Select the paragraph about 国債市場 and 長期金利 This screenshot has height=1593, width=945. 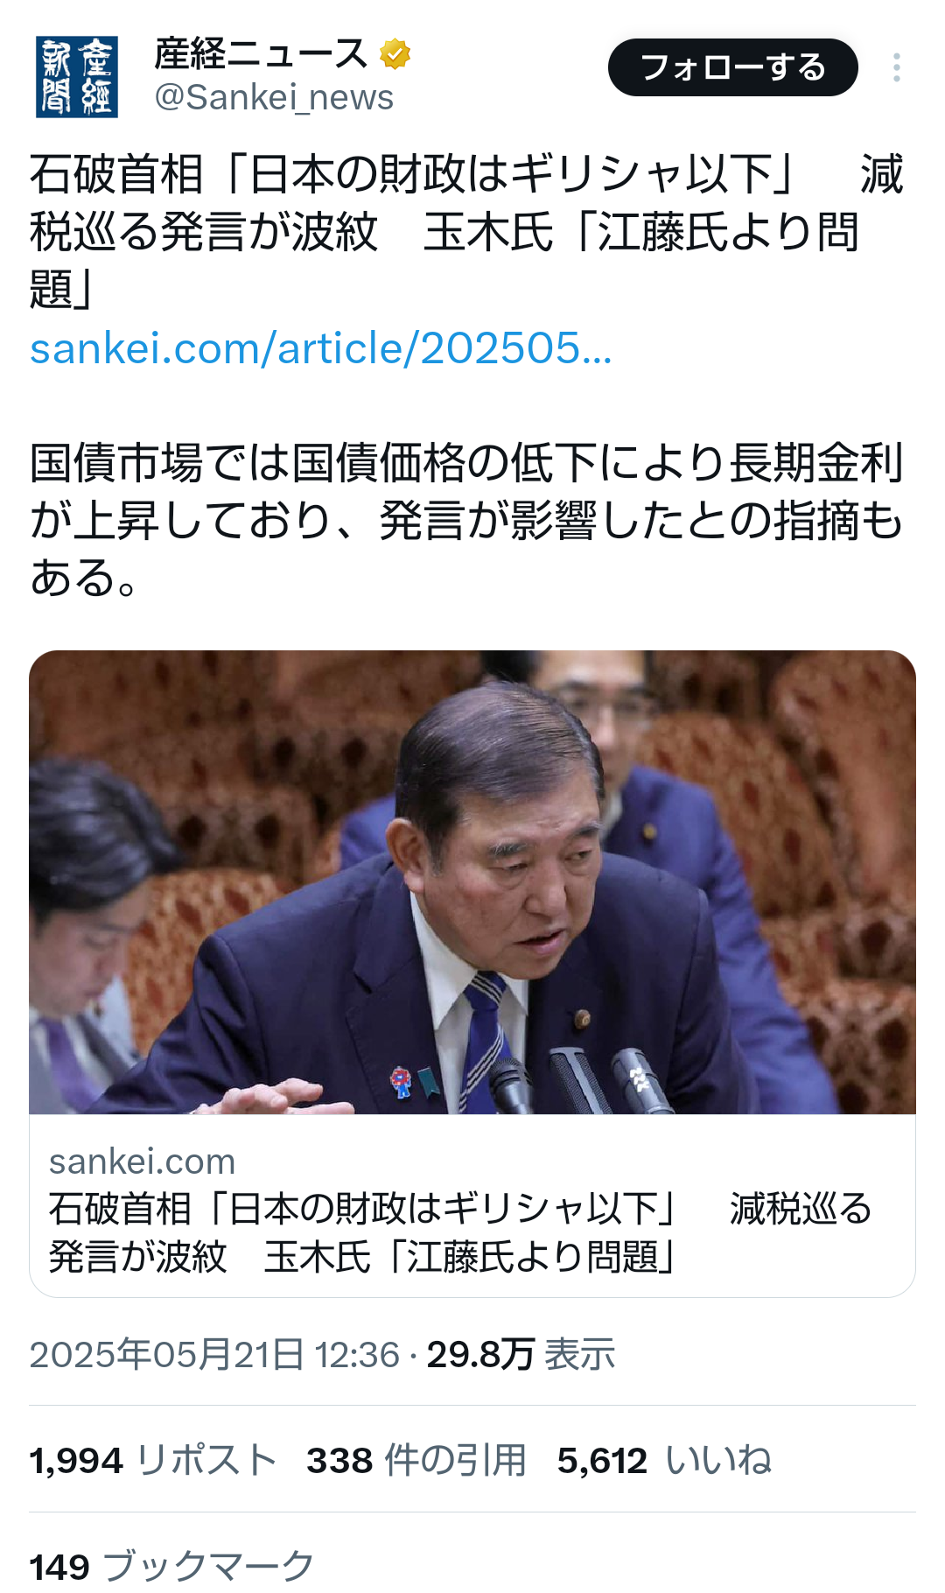click(x=466, y=520)
